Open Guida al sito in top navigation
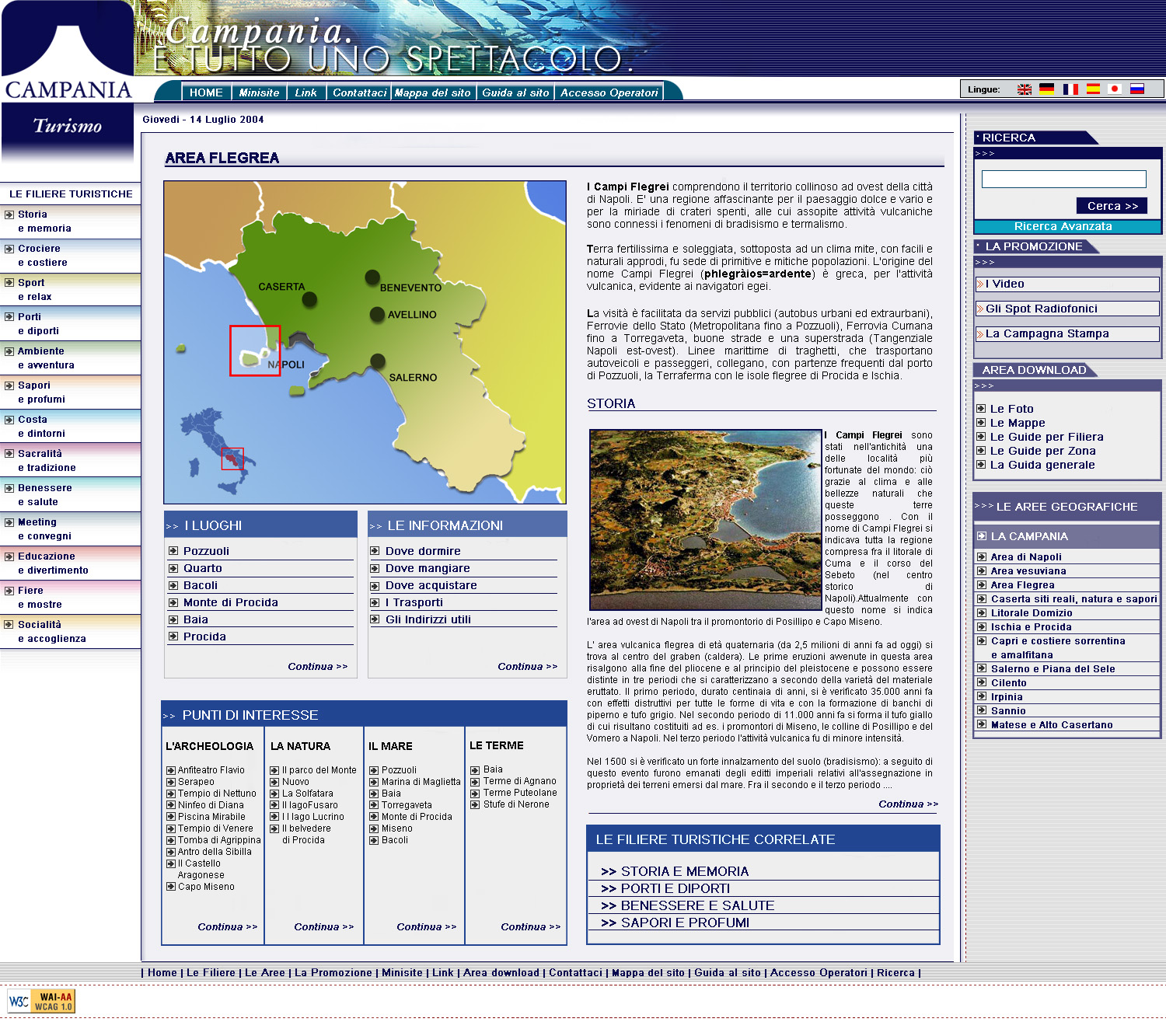The width and height of the screenshot is (1166, 1029). click(515, 92)
